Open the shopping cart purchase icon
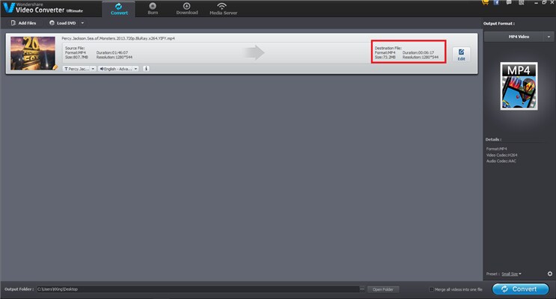 click(485, 2)
